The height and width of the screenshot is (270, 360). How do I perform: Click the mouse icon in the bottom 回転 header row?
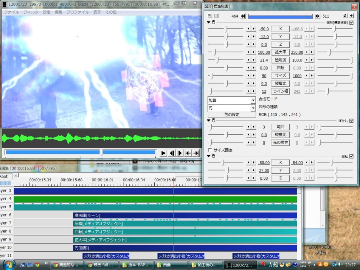pyautogui.click(x=213, y=156)
